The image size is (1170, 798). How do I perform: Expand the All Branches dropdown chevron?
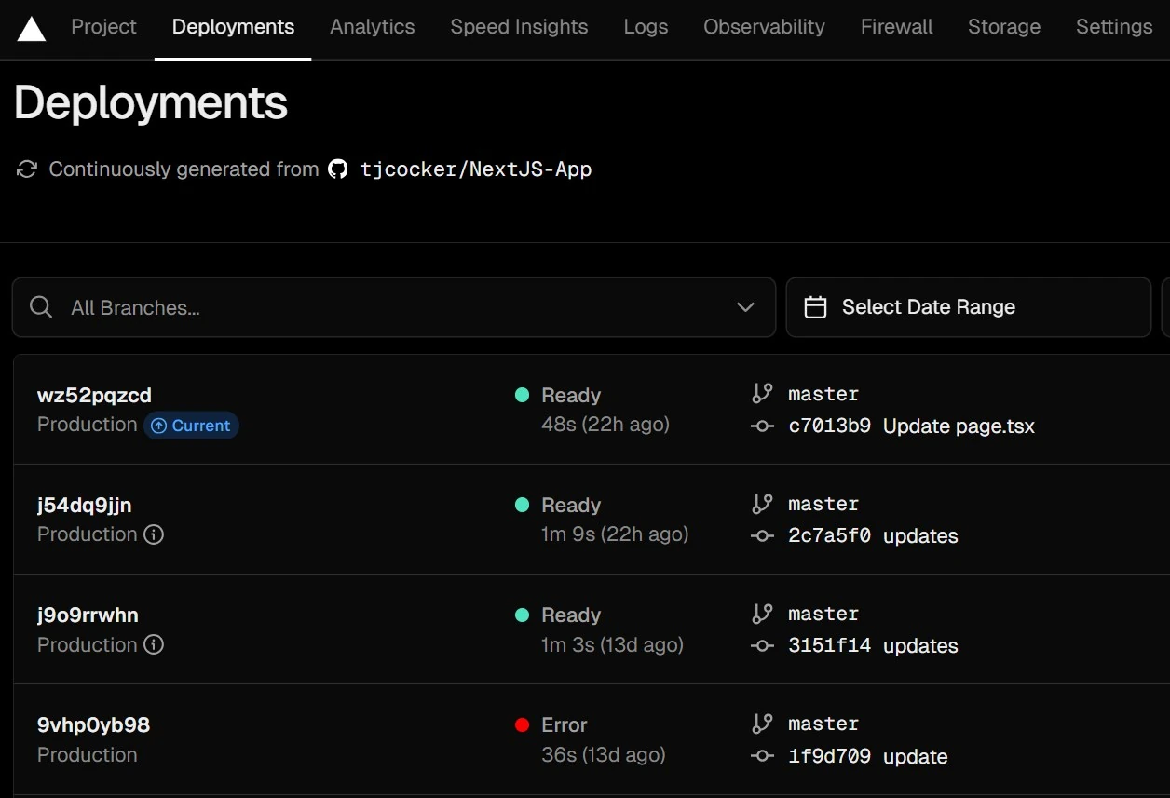tap(745, 307)
